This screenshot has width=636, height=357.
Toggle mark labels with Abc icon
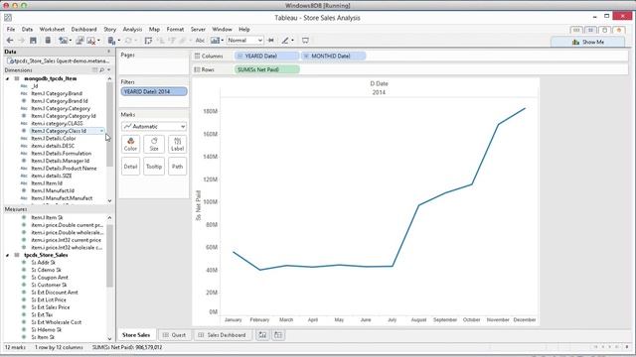pos(200,40)
